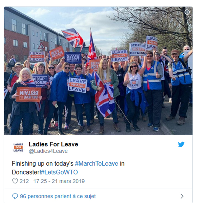
Task: Click the upside-down Believe in Britain sign
Action: 29,94
